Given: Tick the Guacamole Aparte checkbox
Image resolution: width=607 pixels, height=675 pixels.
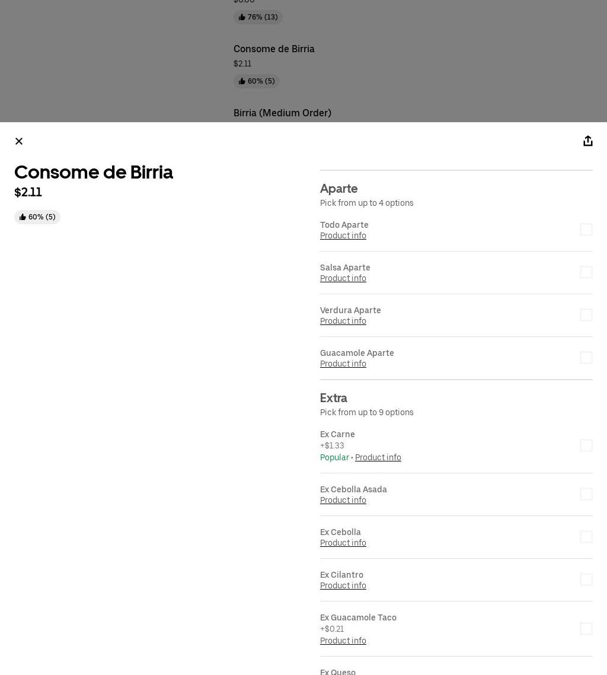Looking at the screenshot, I should (x=586, y=358).
